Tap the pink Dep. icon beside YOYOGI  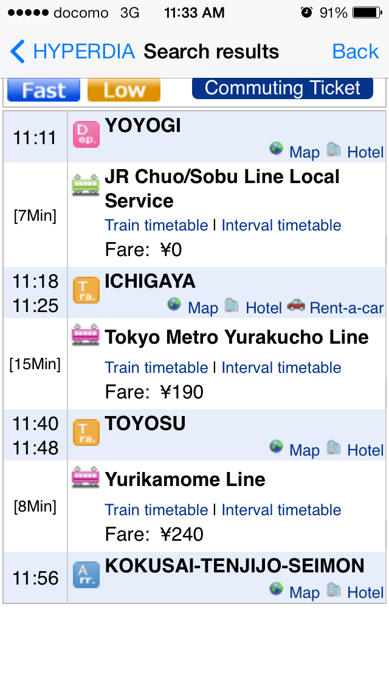pyautogui.click(x=86, y=134)
